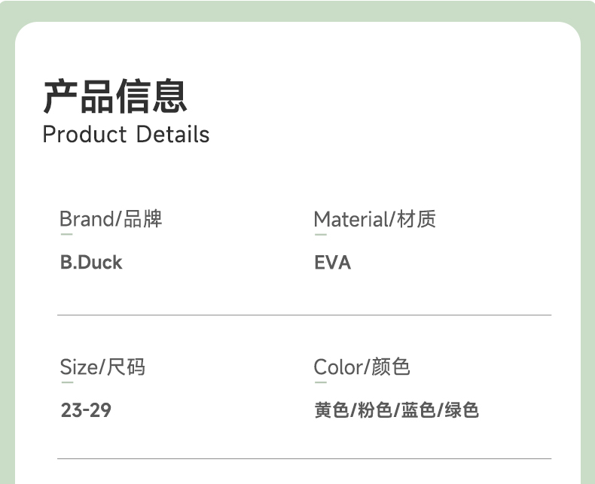Select the Color/颜色 label
This screenshot has width=595, height=484.
(362, 367)
